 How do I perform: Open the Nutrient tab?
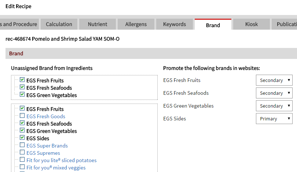98,24
